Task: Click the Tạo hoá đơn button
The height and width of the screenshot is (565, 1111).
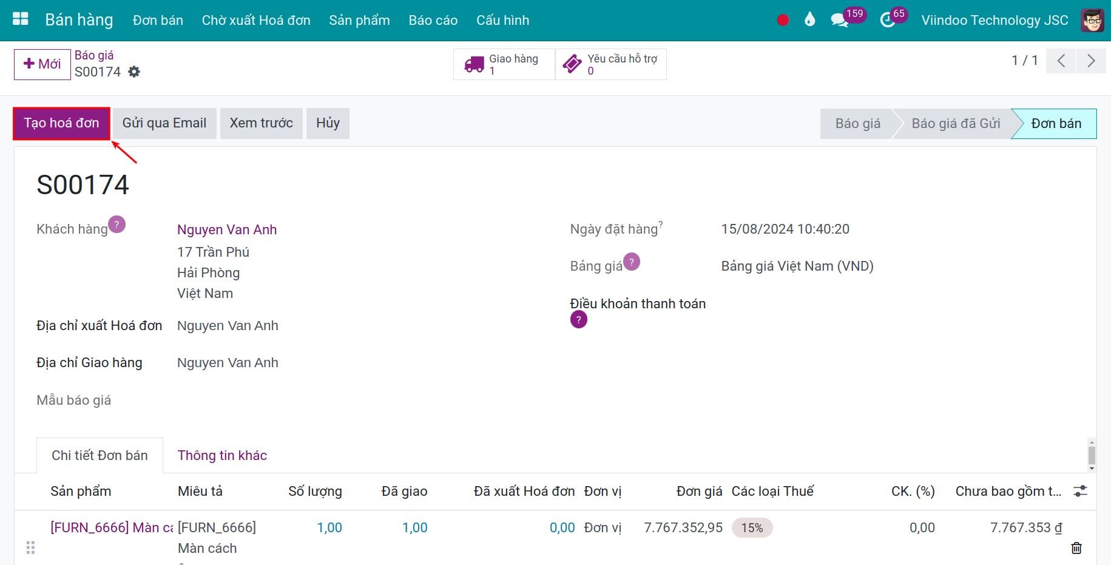Action: pyautogui.click(x=61, y=123)
